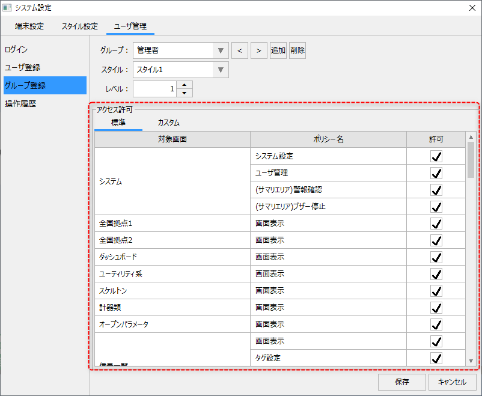The width and height of the screenshot is (482, 396).
Task: Toggle the ユーザ管理 permission checkbox
Action: (x=436, y=173)
